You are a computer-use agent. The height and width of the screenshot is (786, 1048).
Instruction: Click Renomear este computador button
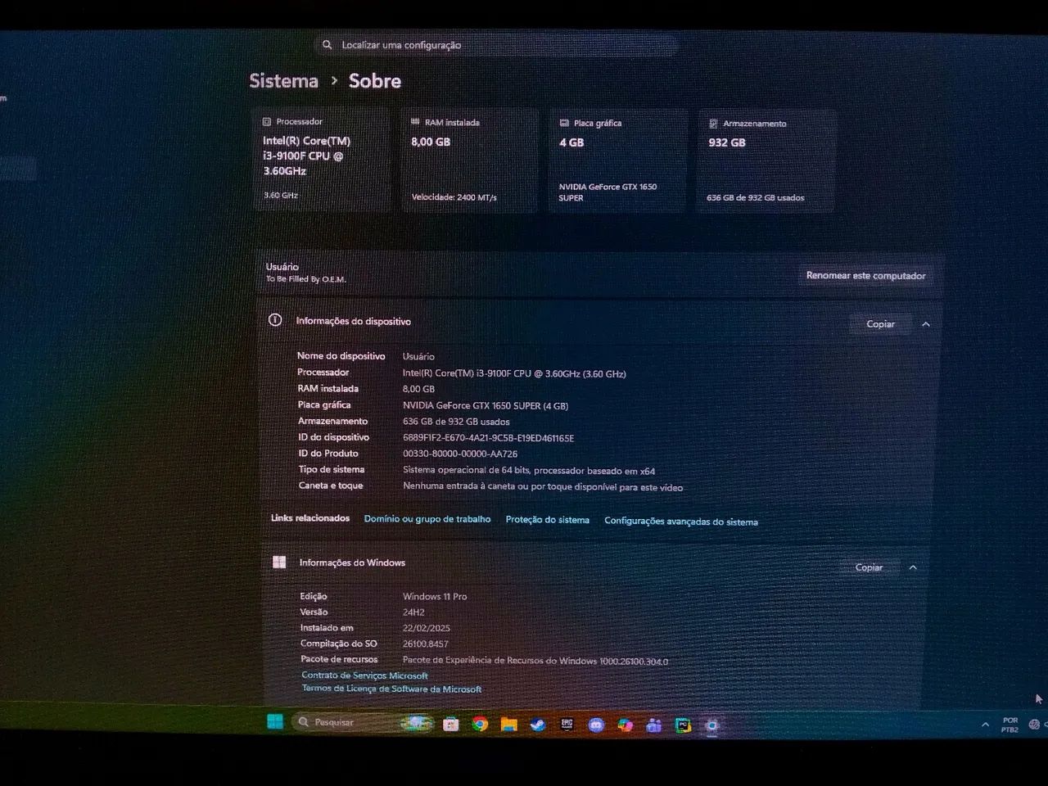coord(865,276)
